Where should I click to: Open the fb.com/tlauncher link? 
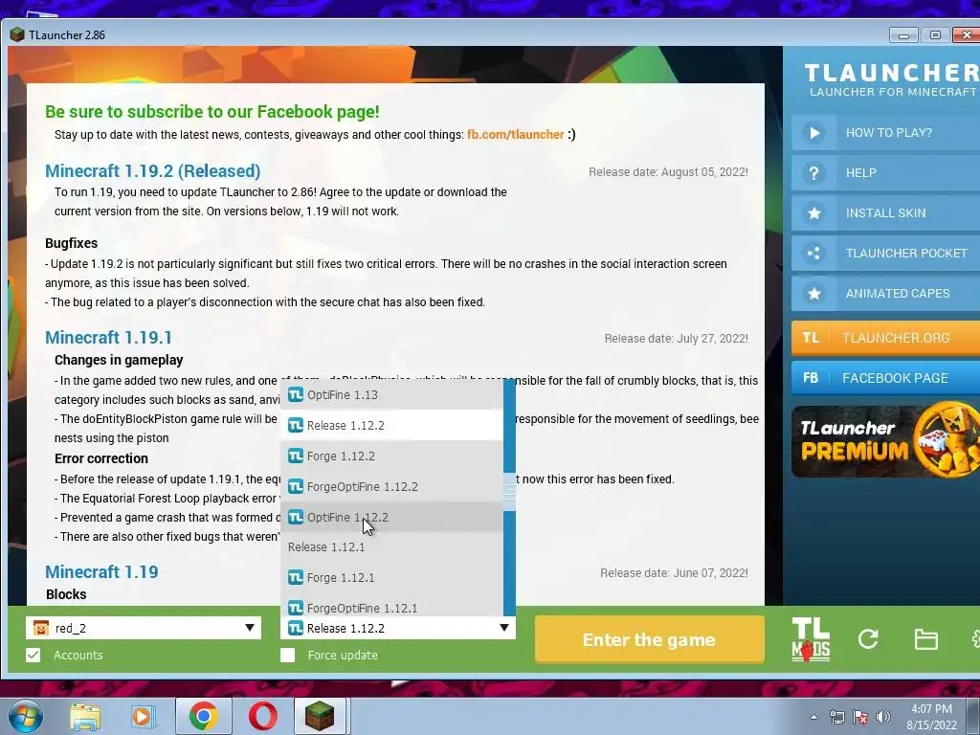pos(515,134)
